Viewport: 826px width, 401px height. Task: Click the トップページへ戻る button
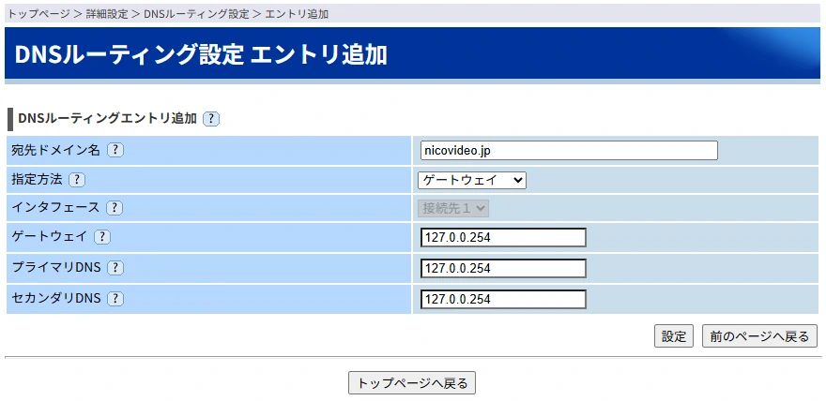413,382
